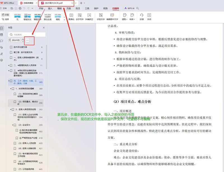Click the bookmark list vertical scrollbar
Screen dimensions: 224x172
click(x=46, y=57)
